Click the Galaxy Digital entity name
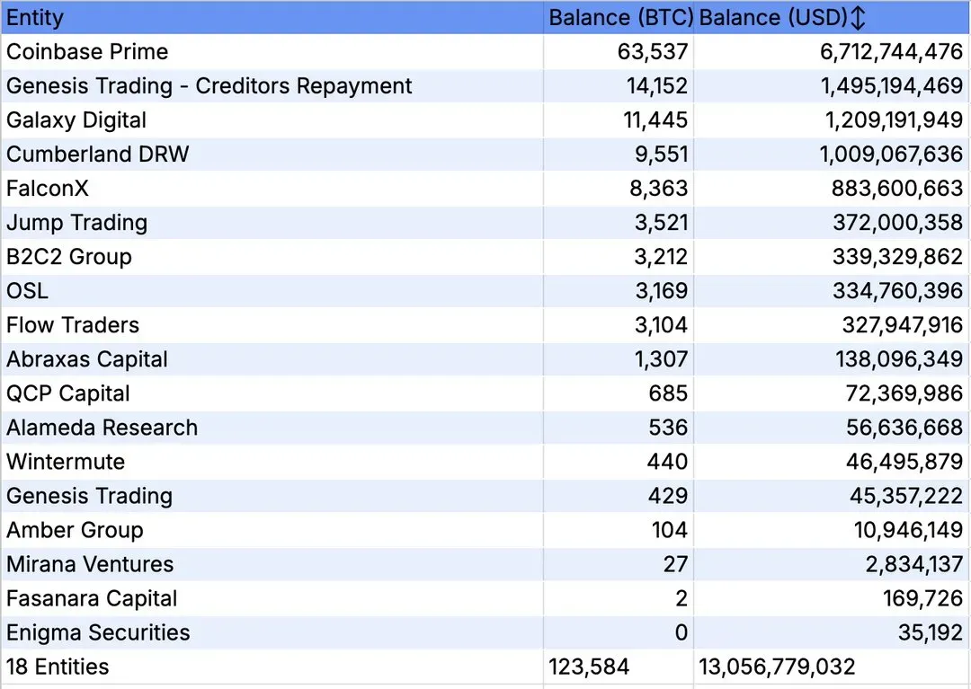The image size is (971, 689). (x=76, y=120)
